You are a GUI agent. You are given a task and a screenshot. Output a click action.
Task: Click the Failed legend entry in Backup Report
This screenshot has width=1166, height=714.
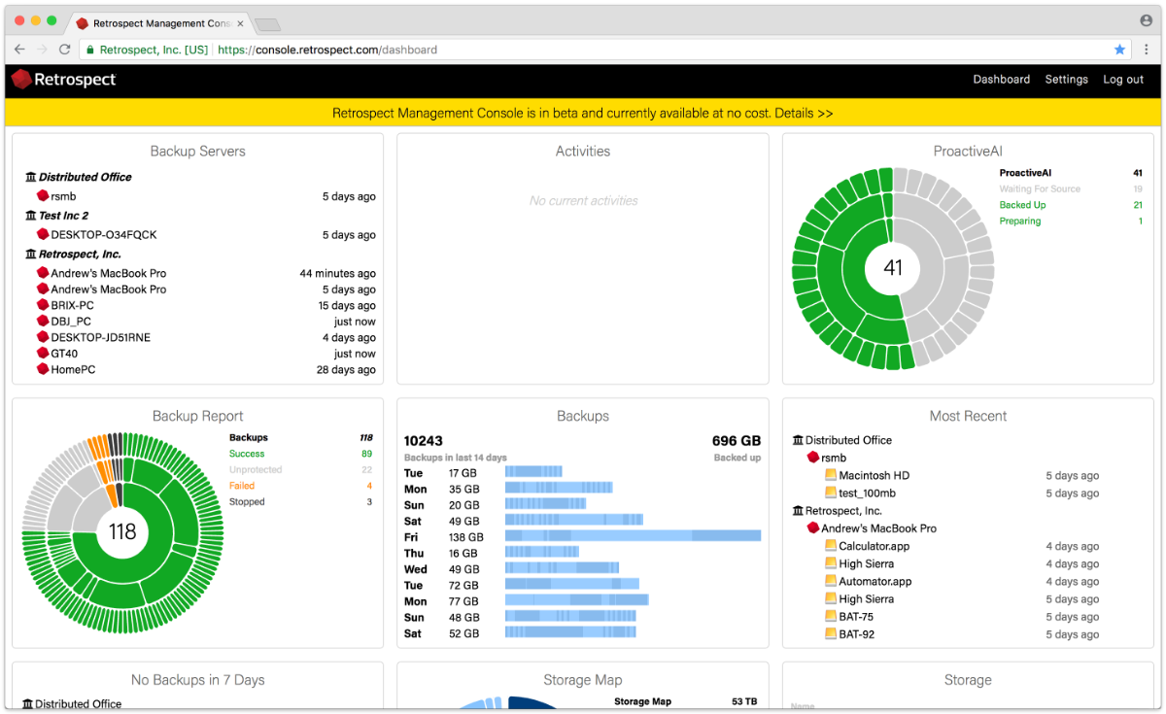coord(242,486)
